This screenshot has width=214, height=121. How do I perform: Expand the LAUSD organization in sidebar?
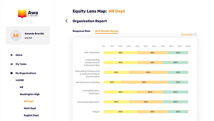click(x=20, y=80)
